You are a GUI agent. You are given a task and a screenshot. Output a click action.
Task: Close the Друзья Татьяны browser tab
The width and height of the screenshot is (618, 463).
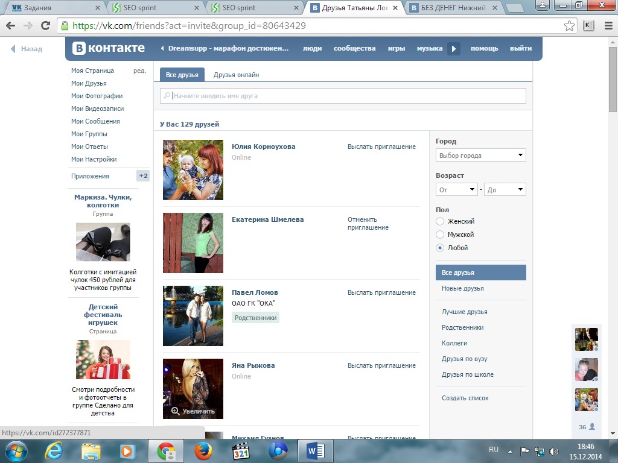coord(395,7)
